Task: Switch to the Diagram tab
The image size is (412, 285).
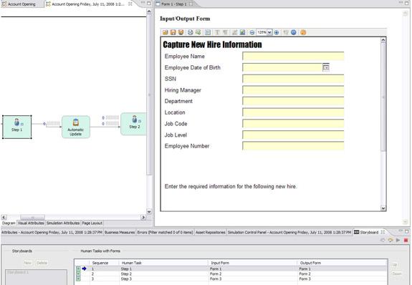Action: (x=9, y=223)
